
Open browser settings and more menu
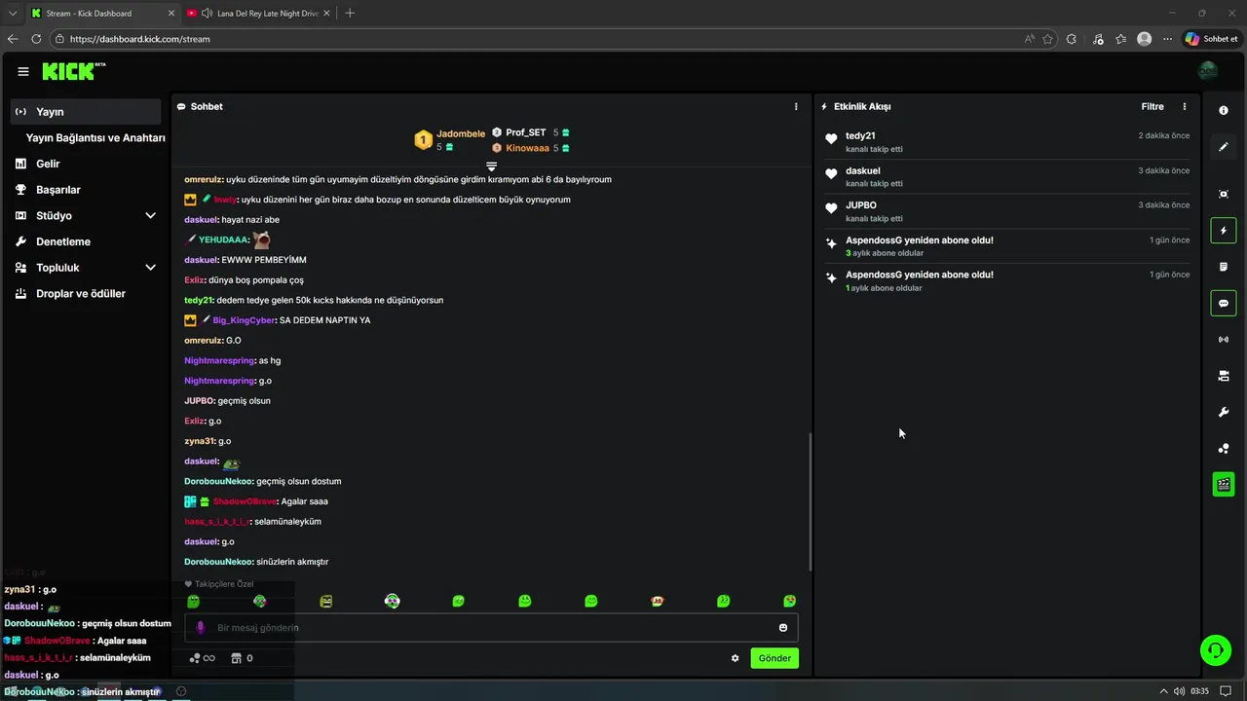tap(1168, 39)
